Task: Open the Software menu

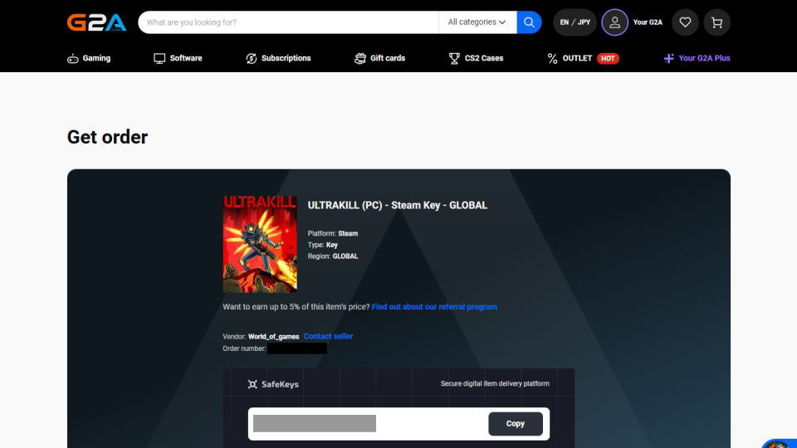Action: click(178, 58)
